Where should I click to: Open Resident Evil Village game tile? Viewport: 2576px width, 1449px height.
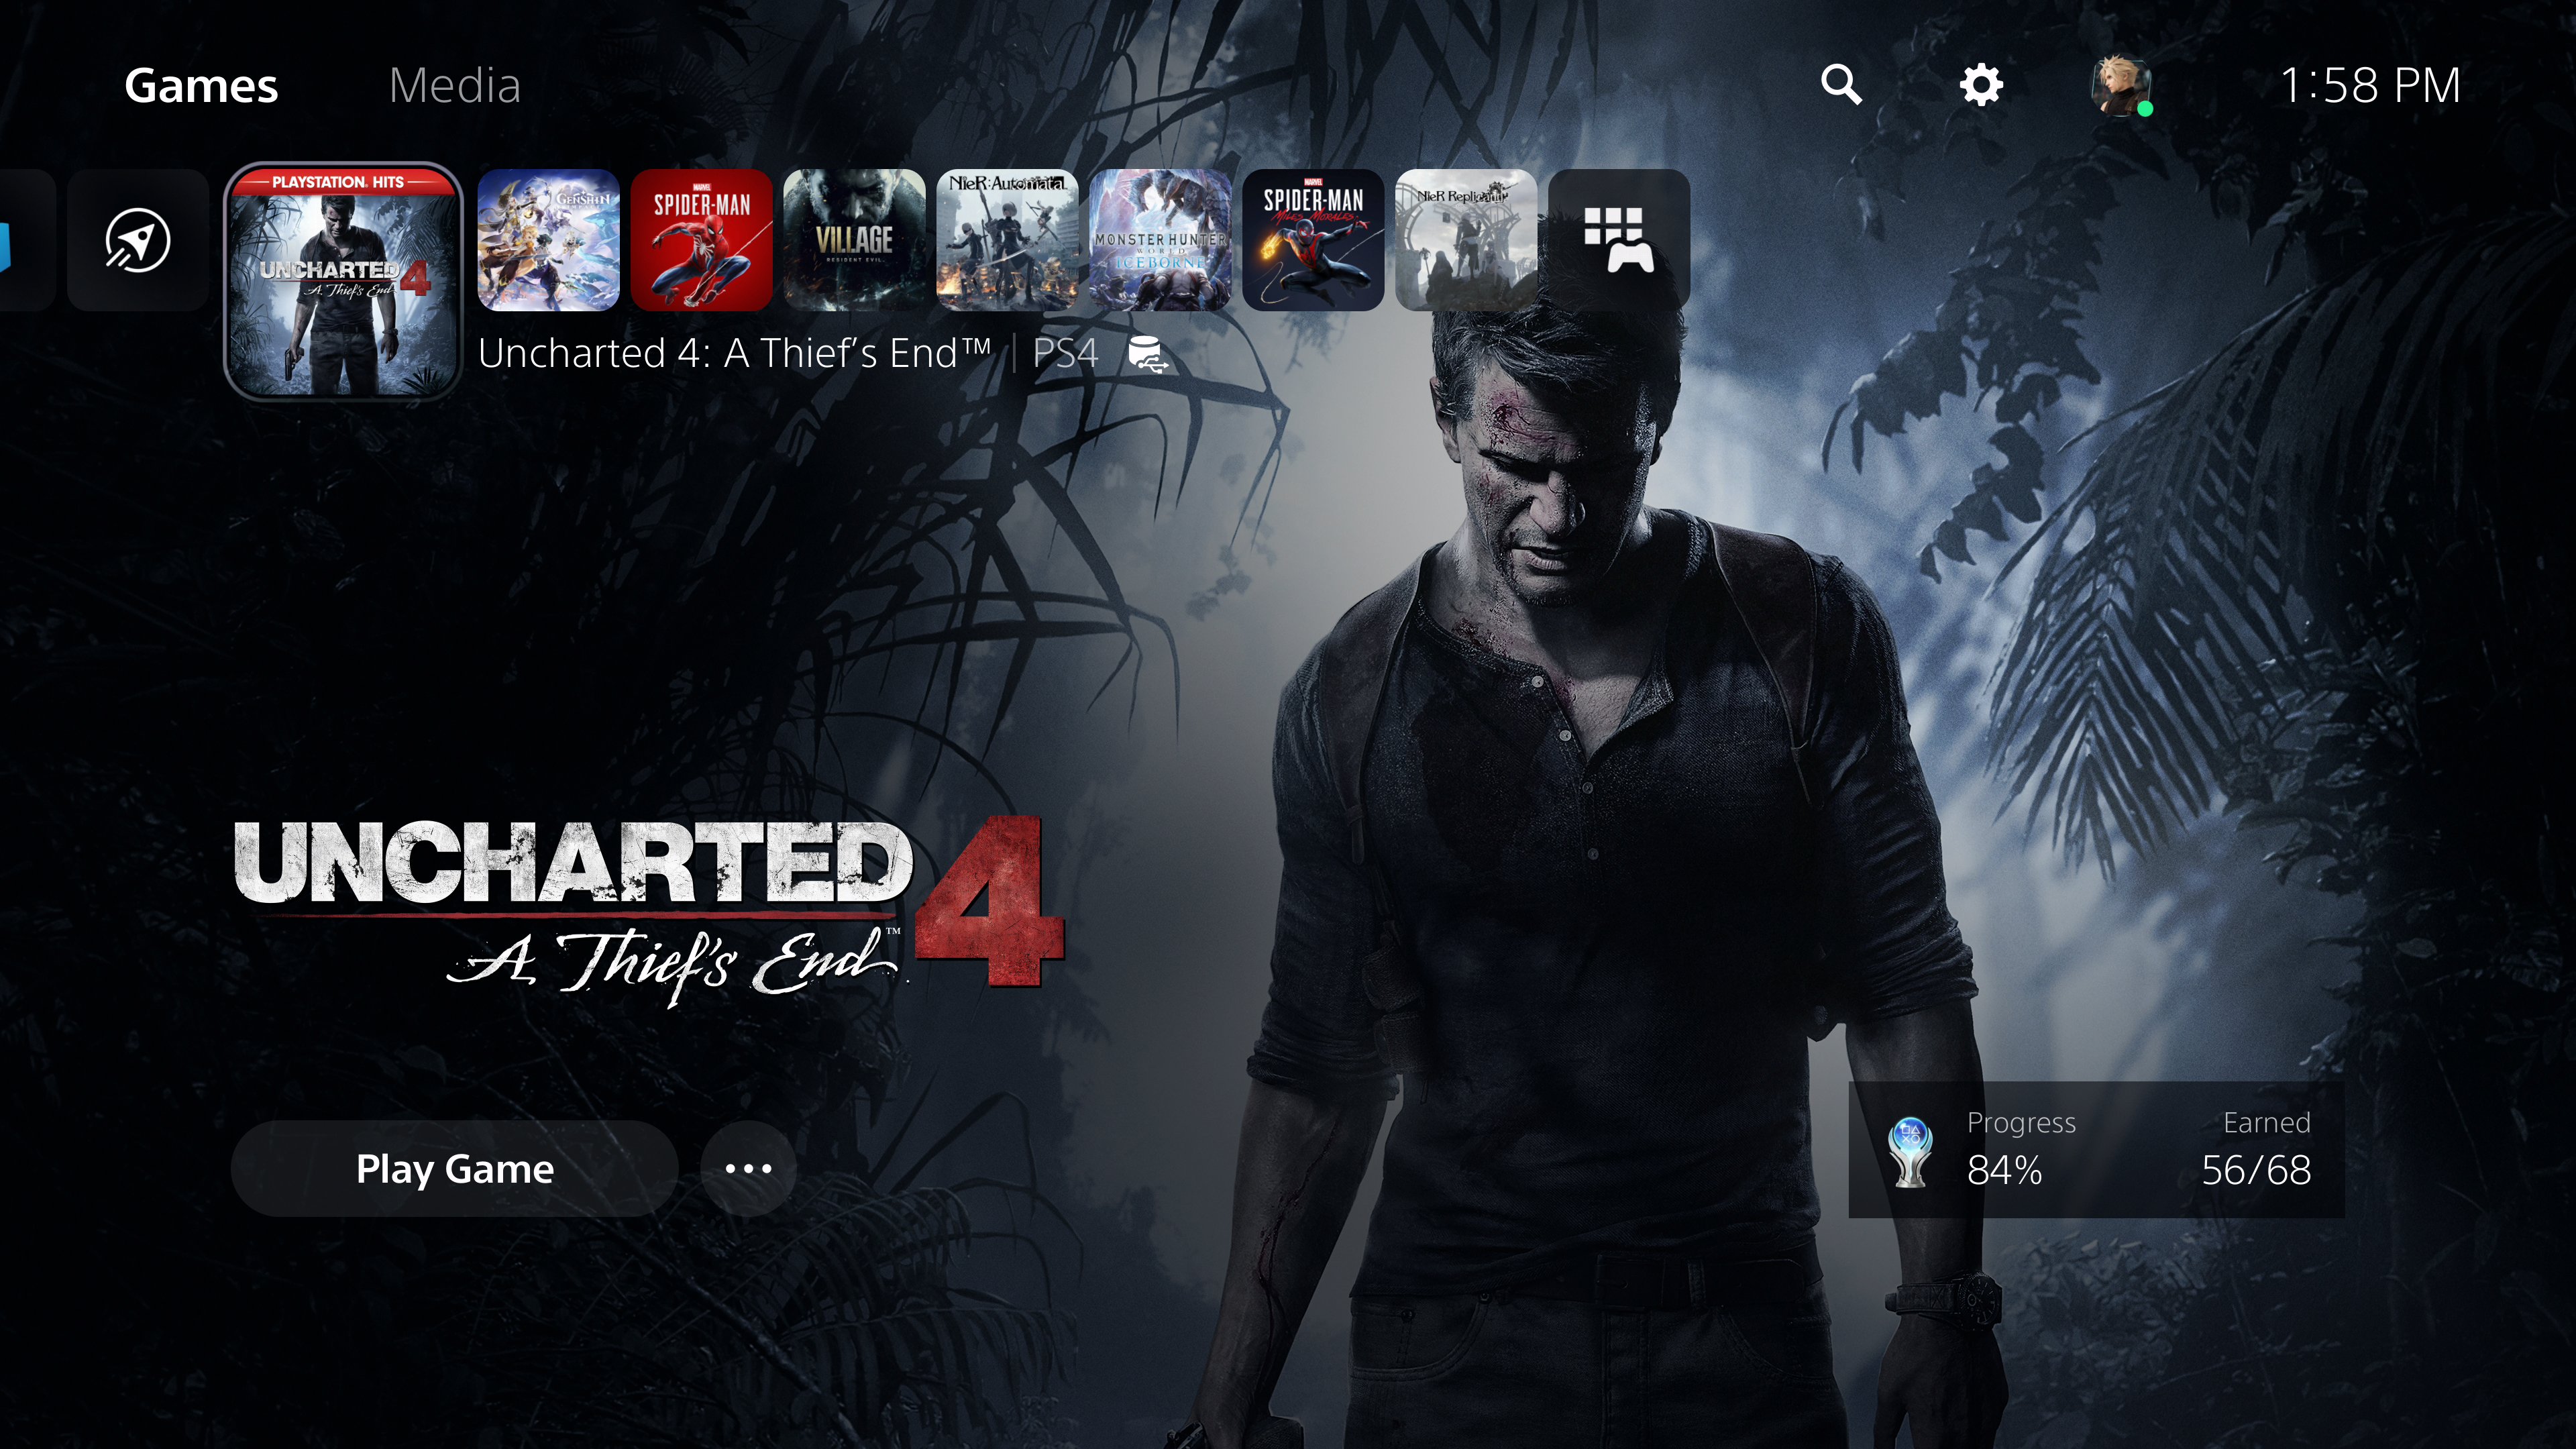pyautogui.click(x=854, y=240)
